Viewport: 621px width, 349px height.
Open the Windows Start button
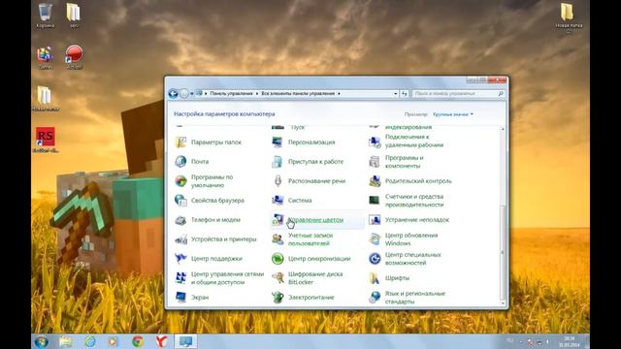point(42,341)
